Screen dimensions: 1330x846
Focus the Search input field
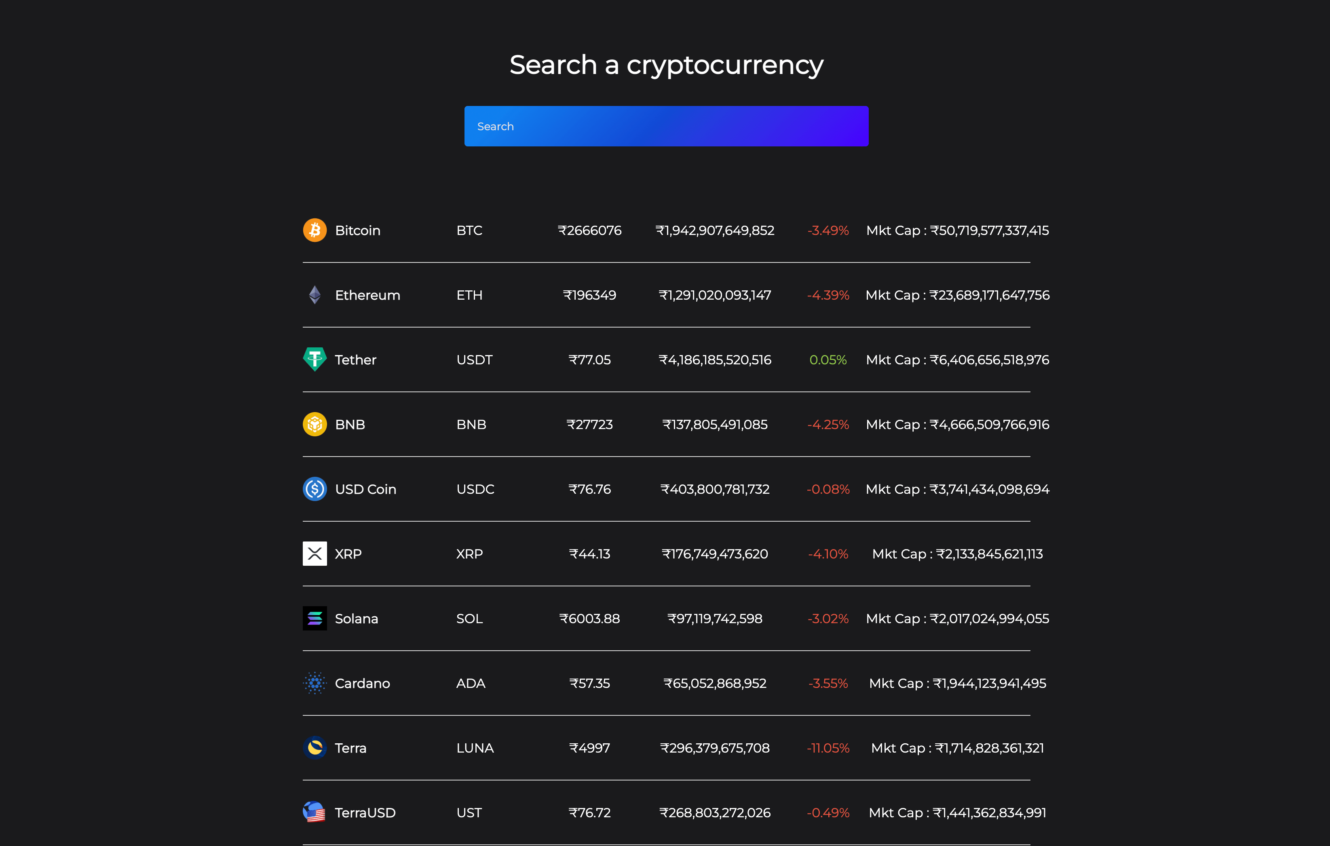tap(666, 127)
